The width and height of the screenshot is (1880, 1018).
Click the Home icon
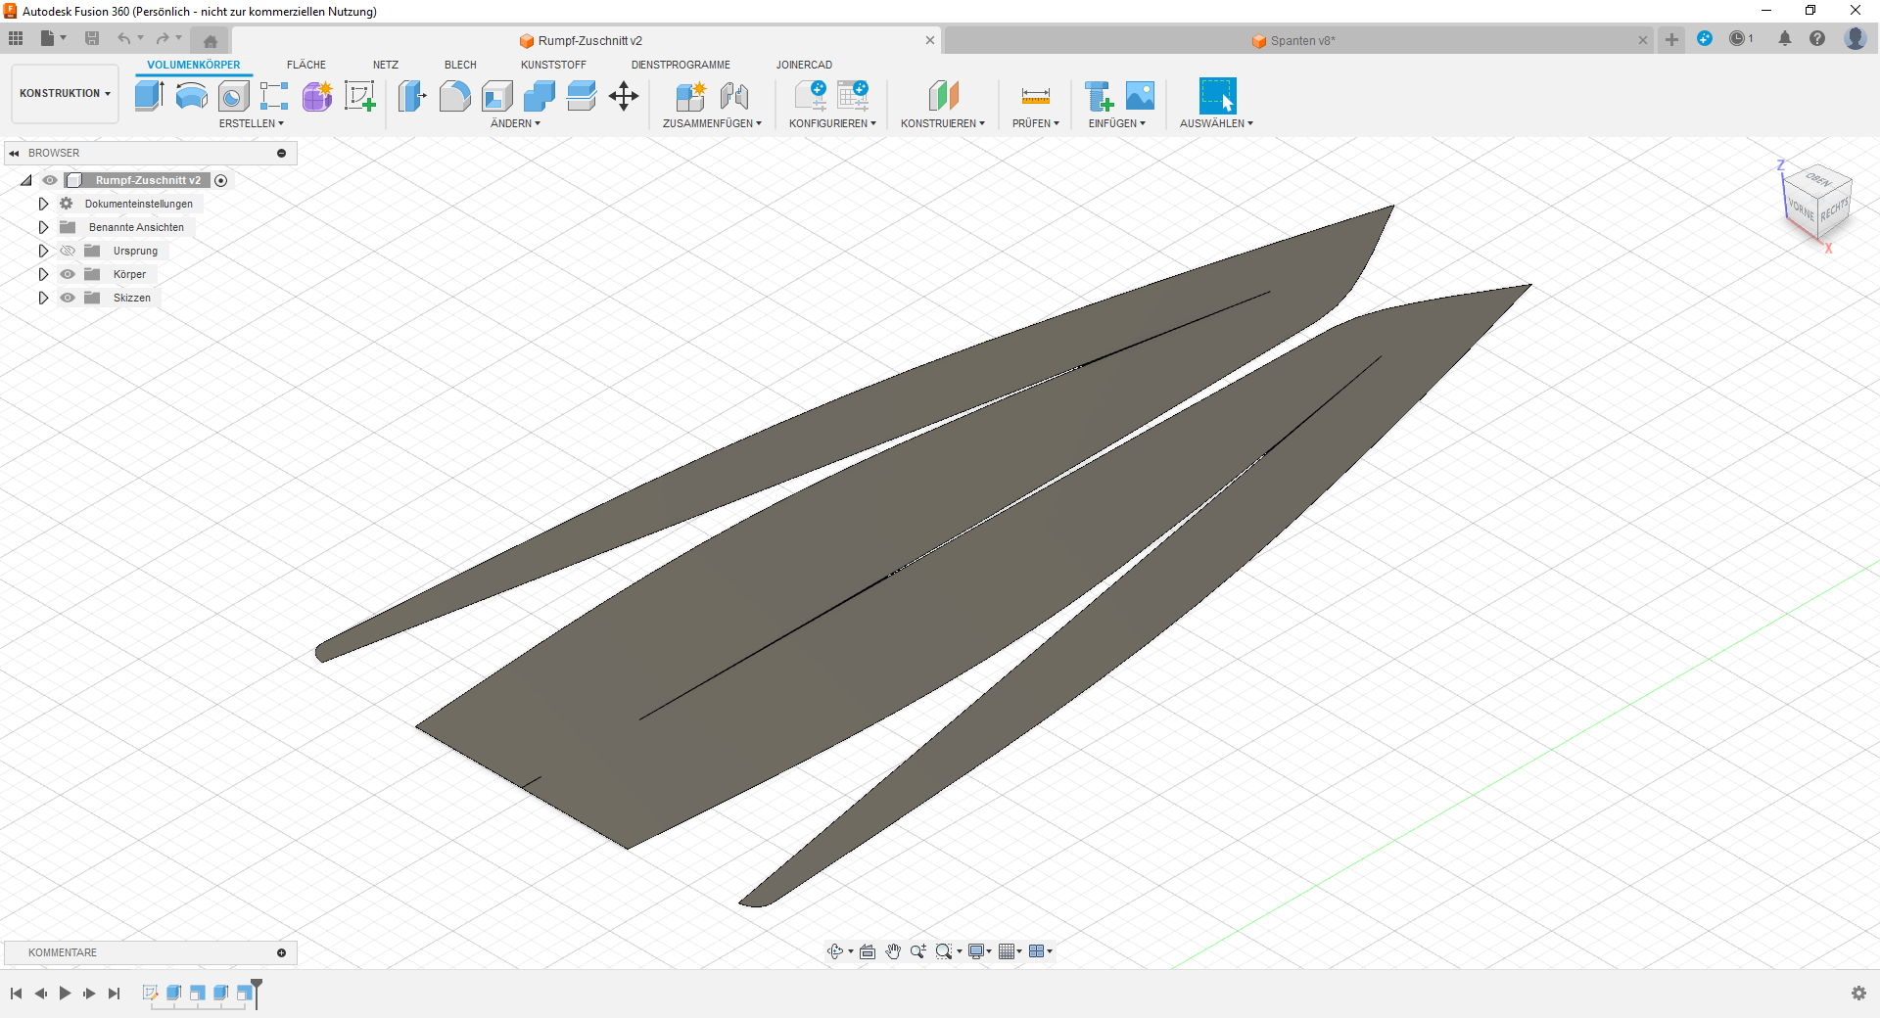[x=211, y=41]
